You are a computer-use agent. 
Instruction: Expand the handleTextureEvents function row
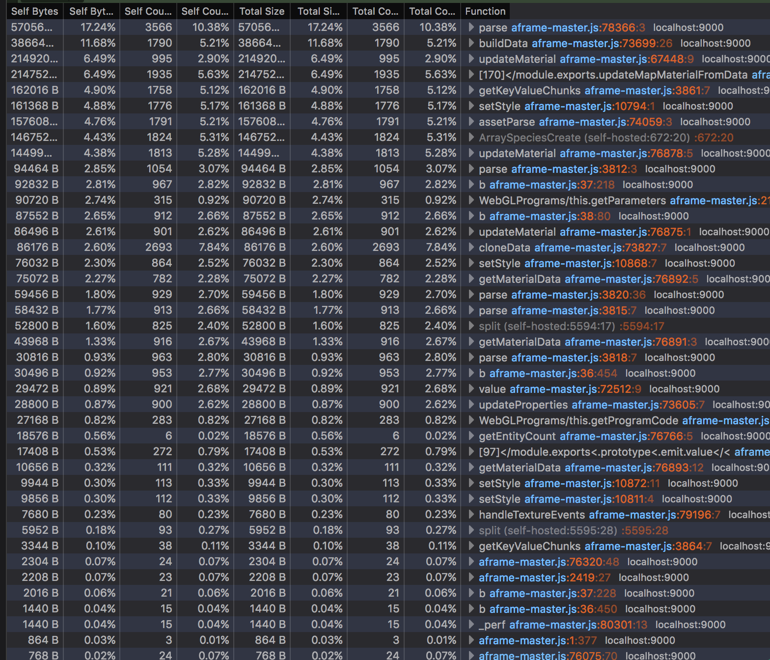pyautogui.click(x=471, y=515)
